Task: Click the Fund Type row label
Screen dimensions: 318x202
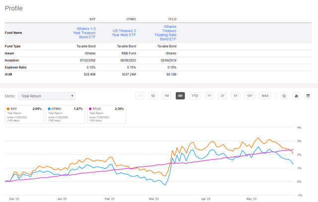Action: [x=12, y=46]
